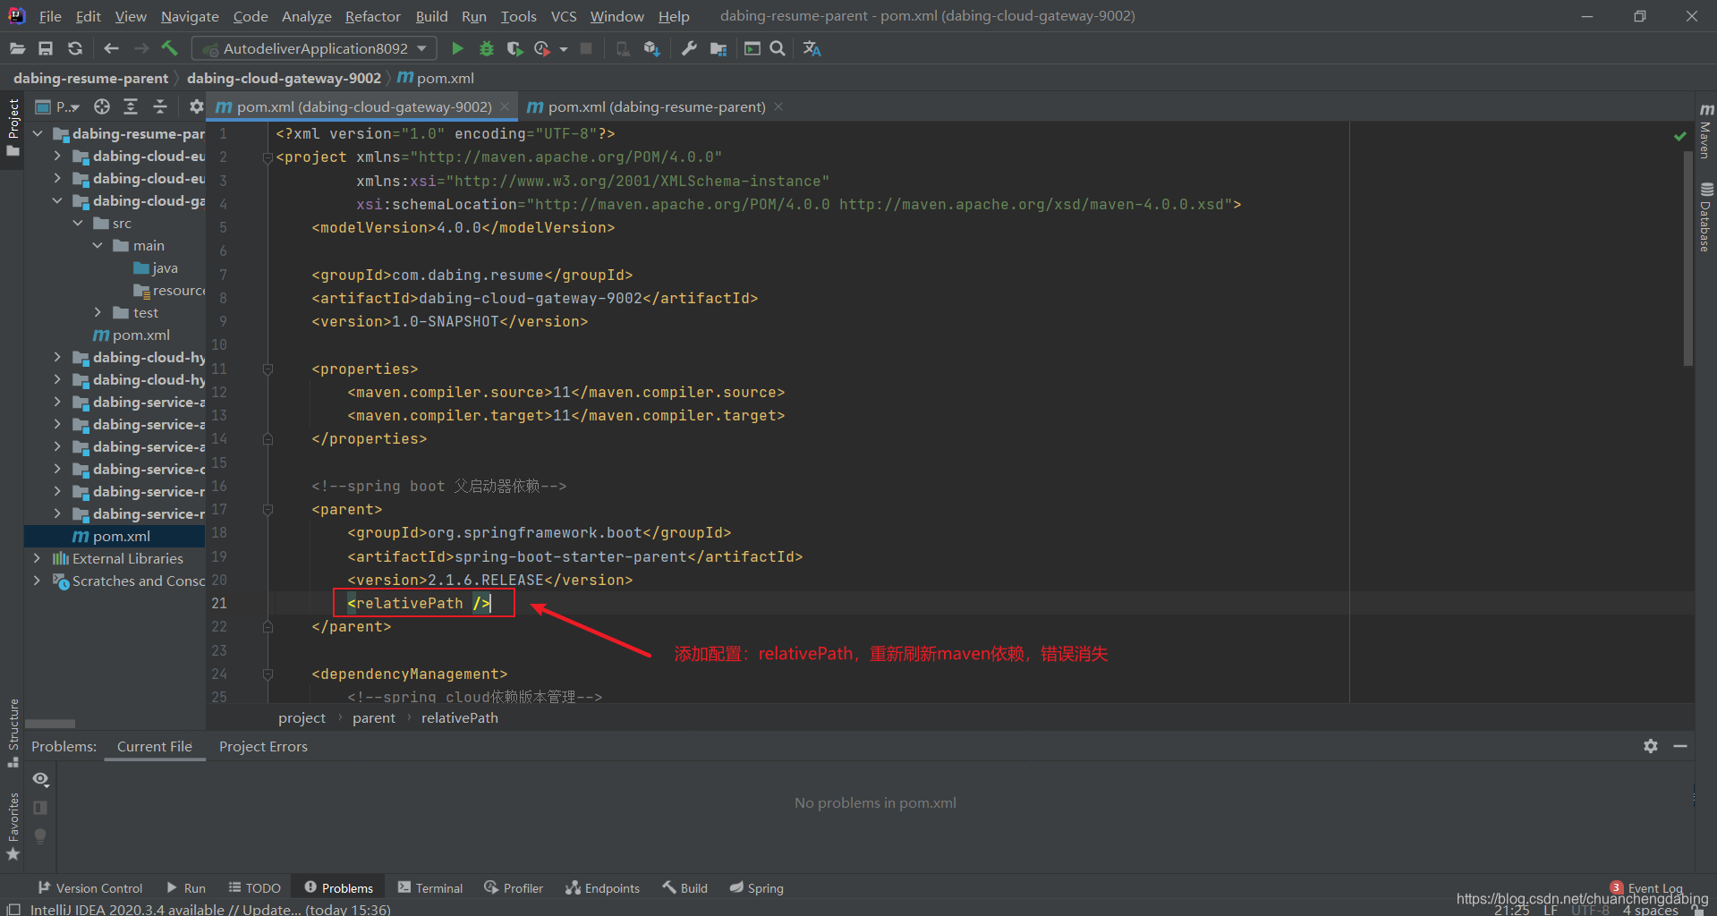This screenshot has height=916, width=1717.
Task: Open the Project Errors tab
Action: (x=263, y=746)
